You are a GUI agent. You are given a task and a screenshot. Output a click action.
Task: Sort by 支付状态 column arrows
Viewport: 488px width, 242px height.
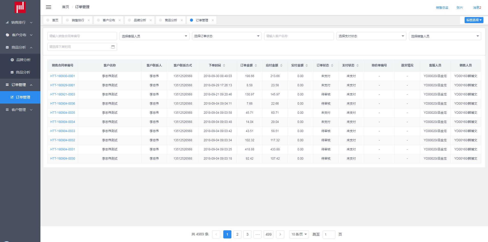click(358, 65)
